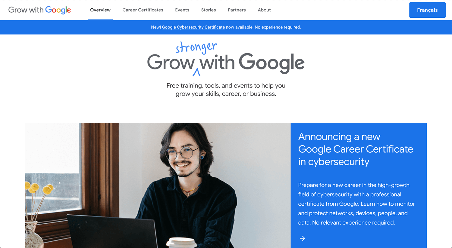Click the arrow icon in the cybersecurity card
Screen dimensions: 452x248
303,238
